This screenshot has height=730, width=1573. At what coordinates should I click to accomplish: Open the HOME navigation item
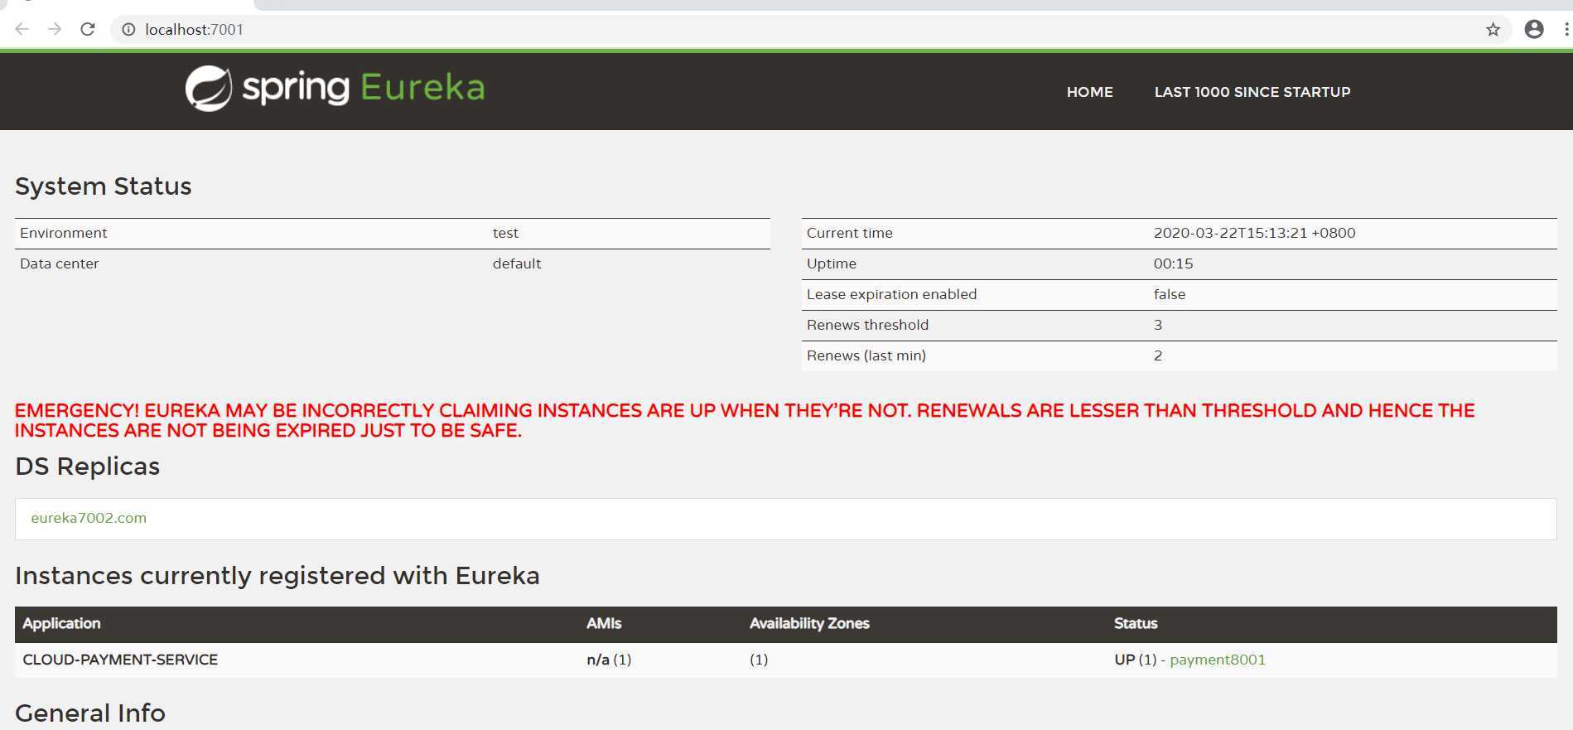point(1089,92)
